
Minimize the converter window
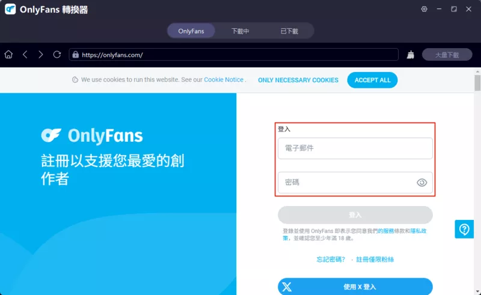[439, 9]
